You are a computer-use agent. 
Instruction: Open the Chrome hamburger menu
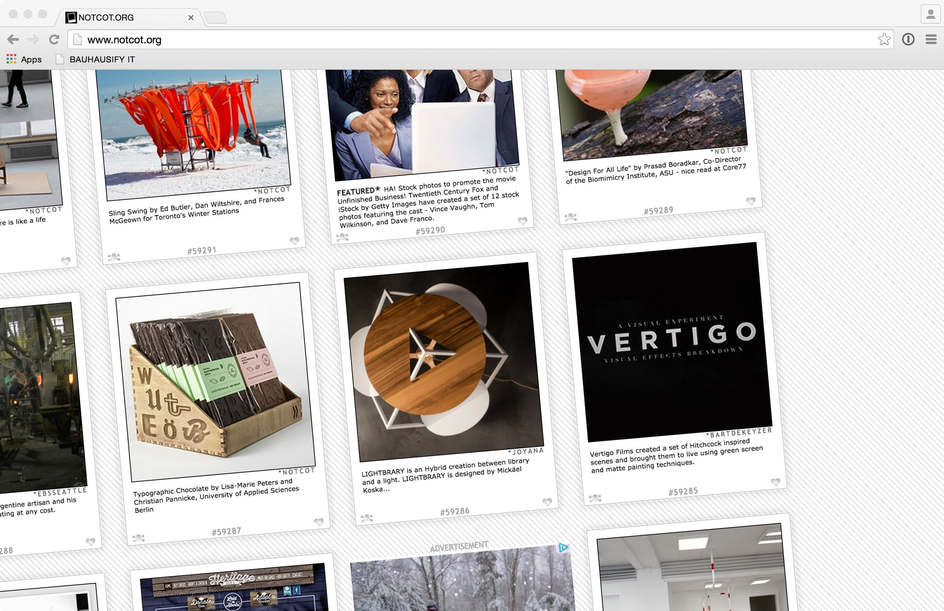tap(931, 39)
